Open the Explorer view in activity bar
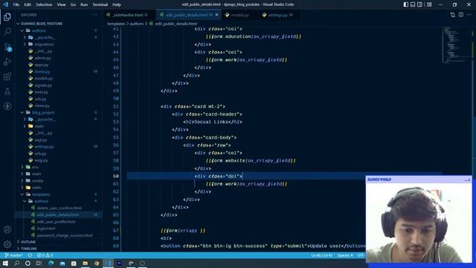This screenshot has width=476, height=268. [7, 17]
